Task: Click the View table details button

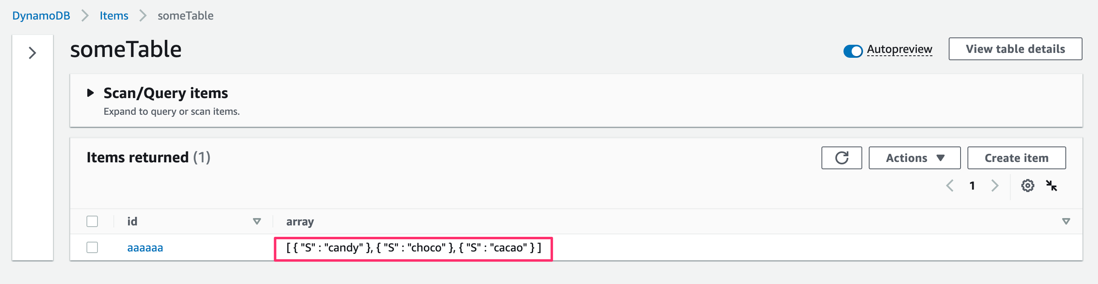Action: coord(1015,49)
